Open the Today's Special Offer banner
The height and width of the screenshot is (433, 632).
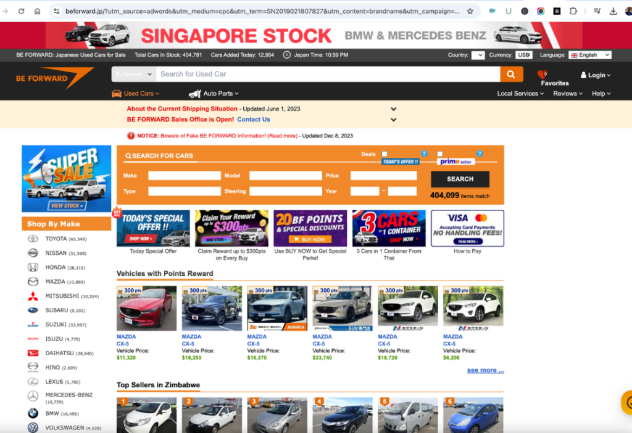tap(153, 228)
